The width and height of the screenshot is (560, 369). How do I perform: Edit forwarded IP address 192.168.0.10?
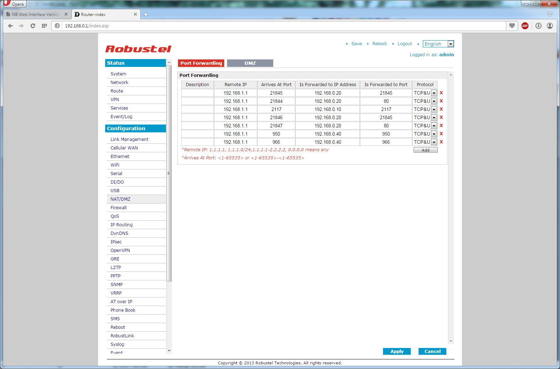tap(328, 109)
